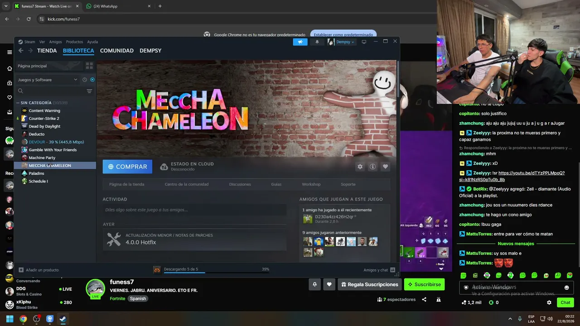The height and width of the screenshot is (326, 580).
Task: Open Friends and chat in Steam
Action: click(x=379, y=270)
